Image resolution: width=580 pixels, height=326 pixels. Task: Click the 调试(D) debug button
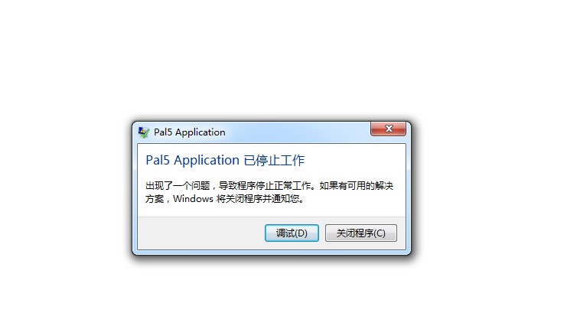coord(292,233)
